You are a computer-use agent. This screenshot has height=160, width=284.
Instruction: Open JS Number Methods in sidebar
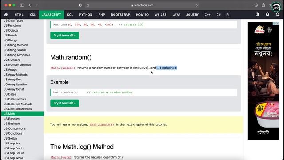click(x=17, y=65)
